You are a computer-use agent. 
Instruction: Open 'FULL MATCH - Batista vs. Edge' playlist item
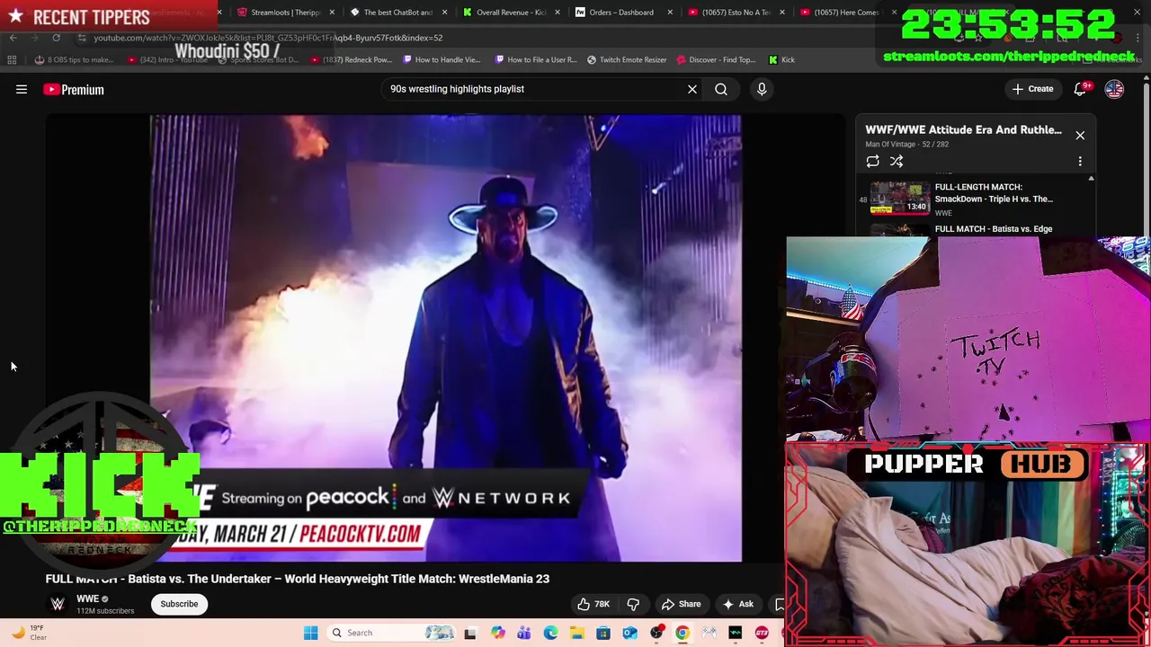pyautogui.click(x=994, y=229)
